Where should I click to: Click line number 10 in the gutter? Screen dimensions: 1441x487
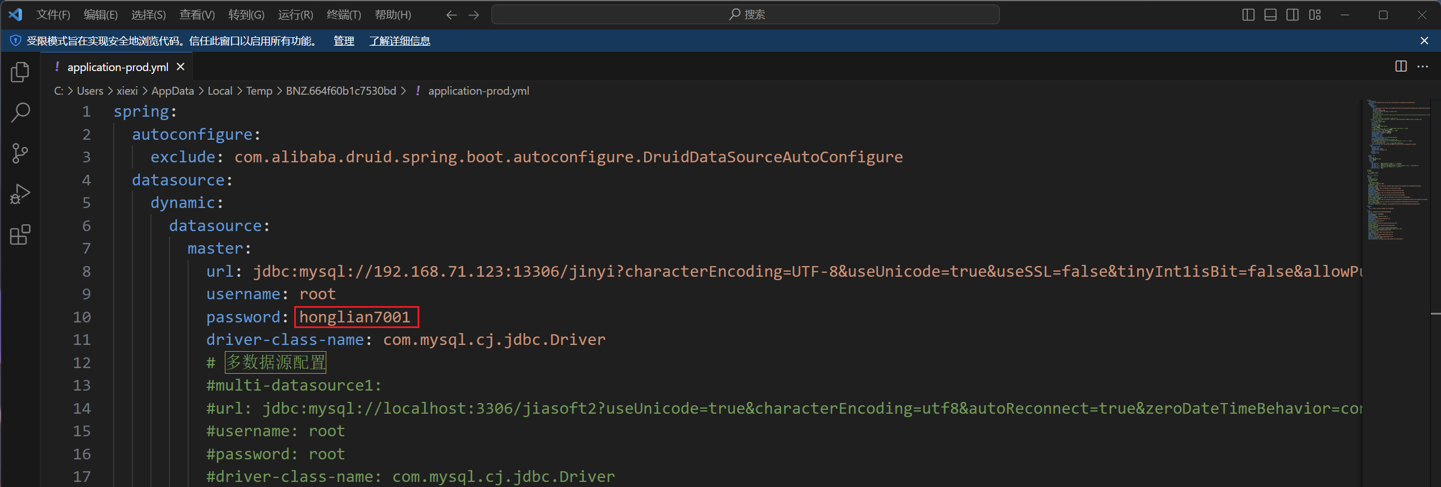82,317
